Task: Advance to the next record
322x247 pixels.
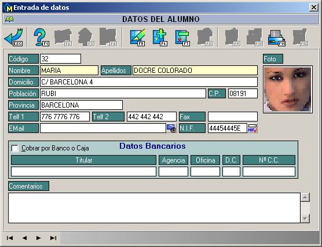Action: click(38, 238)
